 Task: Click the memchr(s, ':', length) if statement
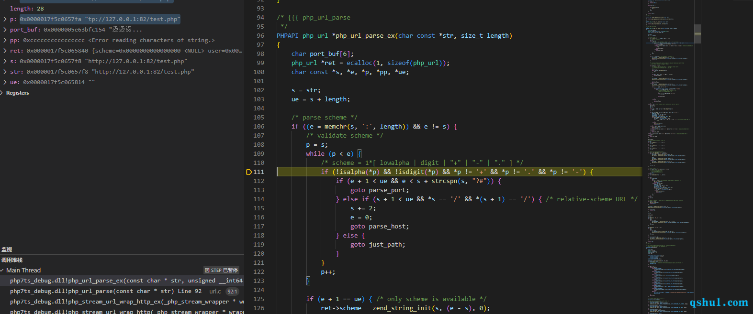[374, 127]
